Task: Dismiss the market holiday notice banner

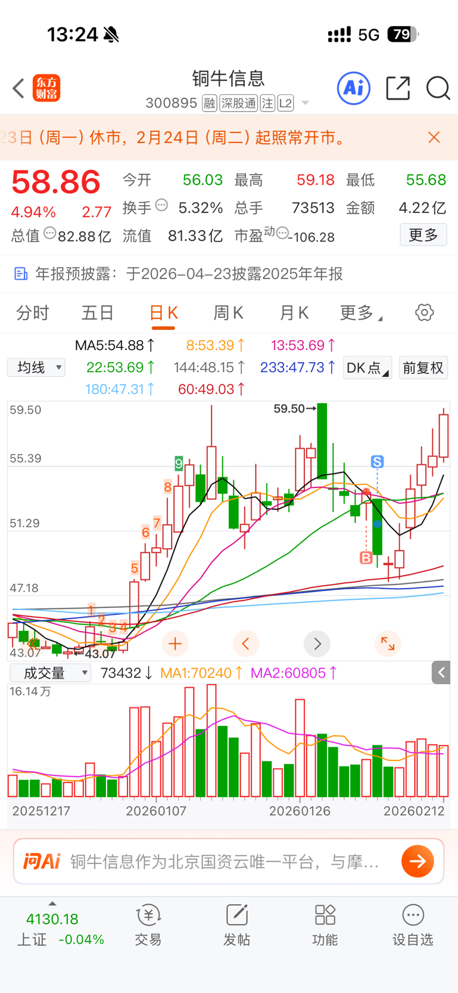Action: [434, 137]
